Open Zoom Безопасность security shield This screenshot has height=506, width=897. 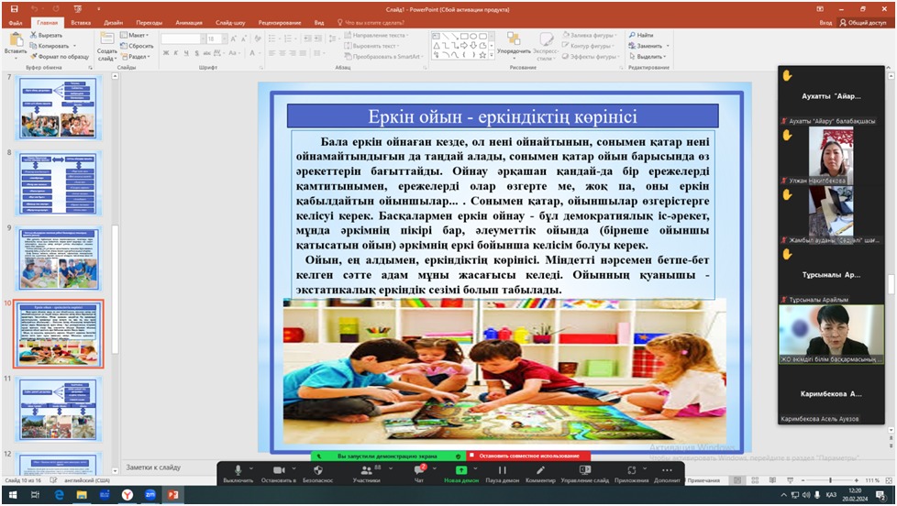[x=318, y=474]
